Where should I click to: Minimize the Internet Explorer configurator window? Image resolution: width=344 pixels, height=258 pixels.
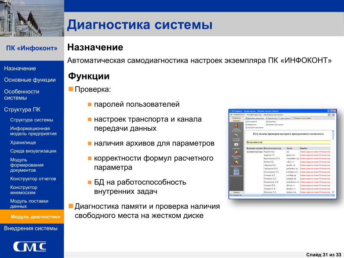329,111
